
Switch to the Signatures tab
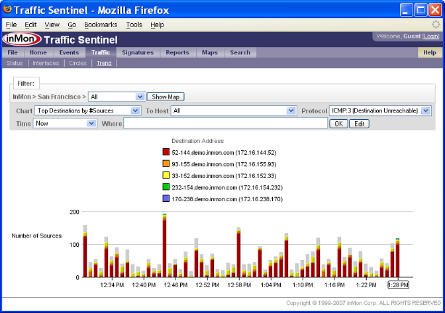pyautogui.click(x=138, y=52)
